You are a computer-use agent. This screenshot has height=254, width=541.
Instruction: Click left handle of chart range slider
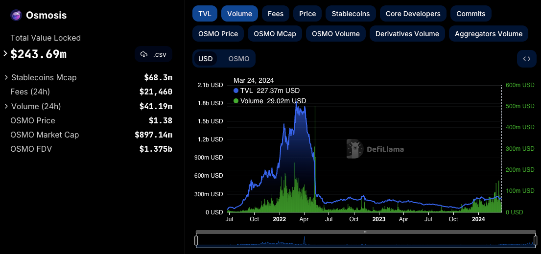tap(196, 240)
